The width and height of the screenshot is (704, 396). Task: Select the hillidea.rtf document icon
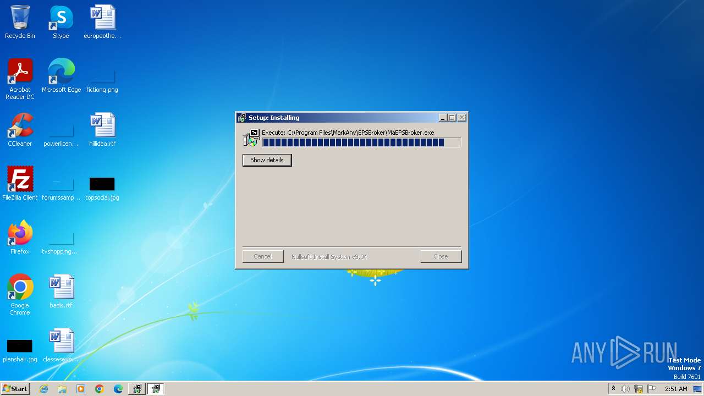102,130
